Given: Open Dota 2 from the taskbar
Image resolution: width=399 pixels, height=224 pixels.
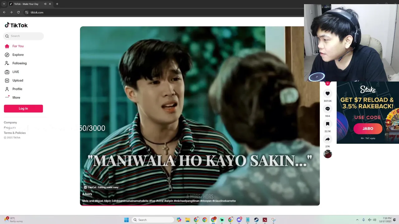Looking at the screenshot, I should (x=265, y=220).
